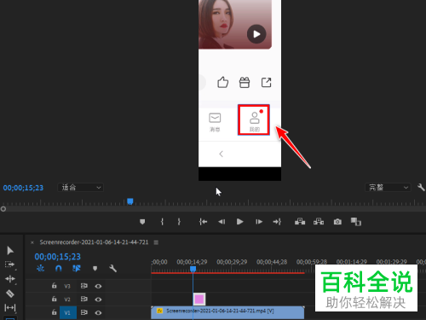Image resolution: width=426 pixels, height=320 pixels.
Task: Click the Lift button
Action: (x=300, y=222)
